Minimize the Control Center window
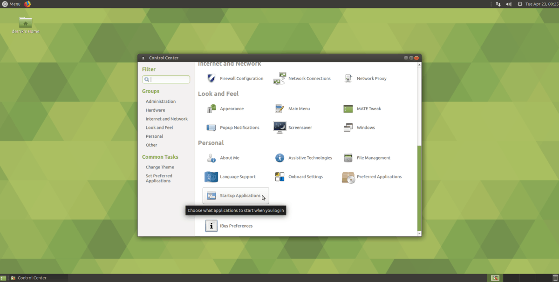 [406, 58]
